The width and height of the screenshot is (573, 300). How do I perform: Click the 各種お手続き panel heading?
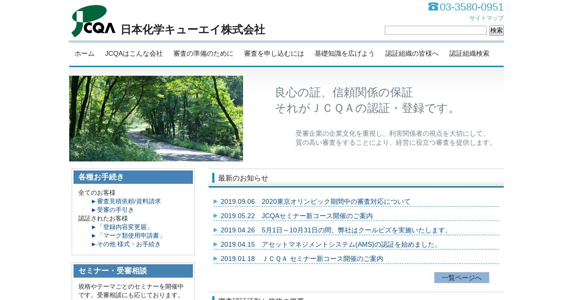[133, 177]
